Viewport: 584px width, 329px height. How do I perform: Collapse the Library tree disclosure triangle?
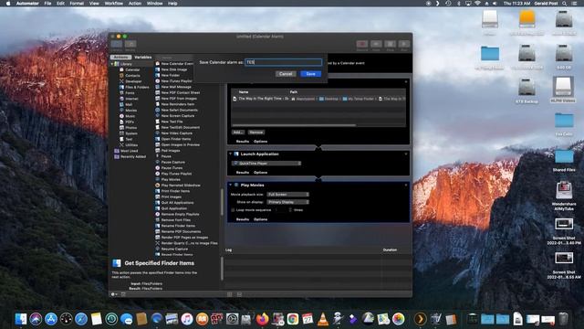(112, 64)
